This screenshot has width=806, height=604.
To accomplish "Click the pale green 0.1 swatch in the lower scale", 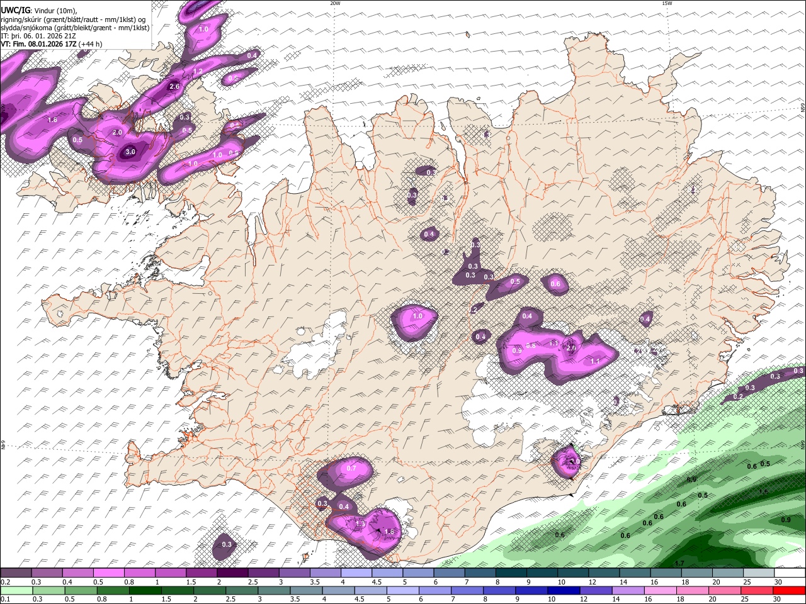I will 16,590.
